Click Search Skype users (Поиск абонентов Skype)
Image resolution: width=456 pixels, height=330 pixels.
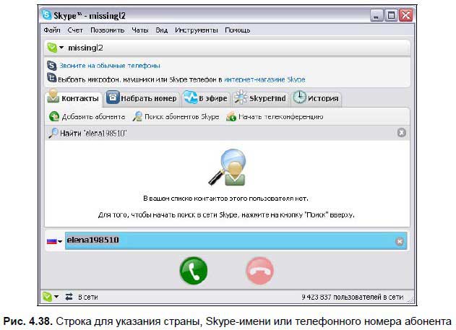click(176, 117)
